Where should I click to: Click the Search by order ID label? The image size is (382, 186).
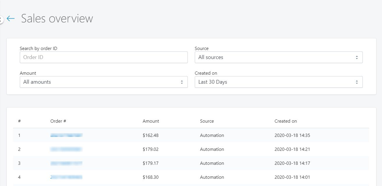tap(38, 49)
